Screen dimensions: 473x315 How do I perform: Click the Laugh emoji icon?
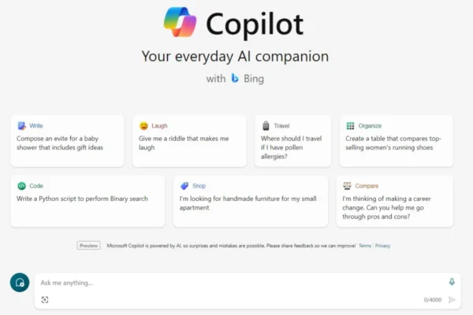(143, 126)
